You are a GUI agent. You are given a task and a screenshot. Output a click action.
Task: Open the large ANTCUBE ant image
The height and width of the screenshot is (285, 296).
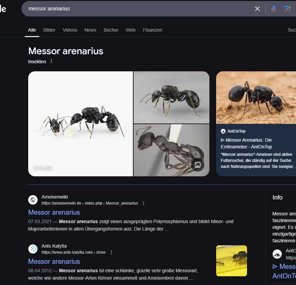pyautogui.click(x=81, y=124)
